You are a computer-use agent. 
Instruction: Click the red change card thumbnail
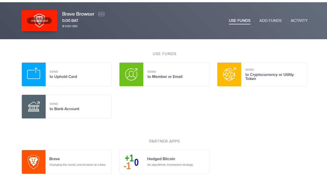click(x=39, y=21)
